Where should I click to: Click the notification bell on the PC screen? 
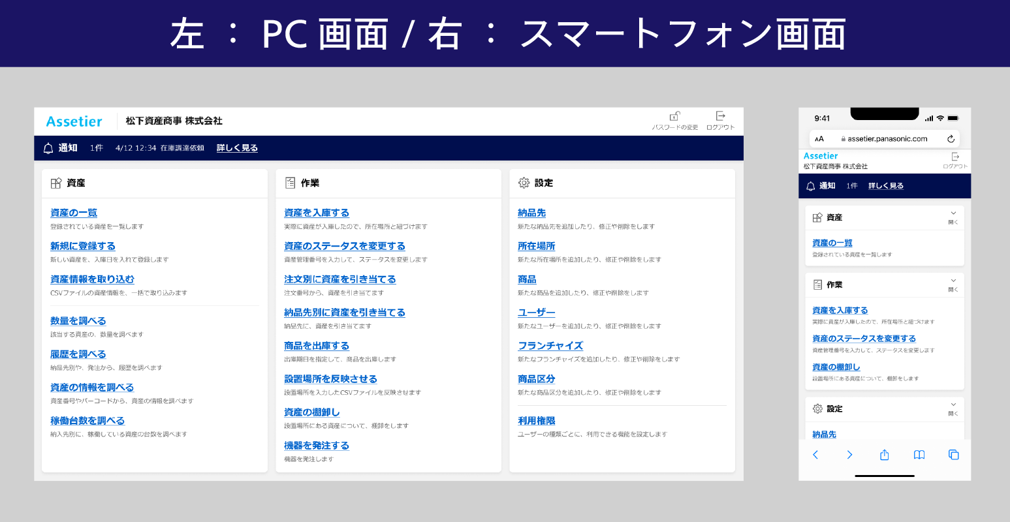tap(48, 148)
